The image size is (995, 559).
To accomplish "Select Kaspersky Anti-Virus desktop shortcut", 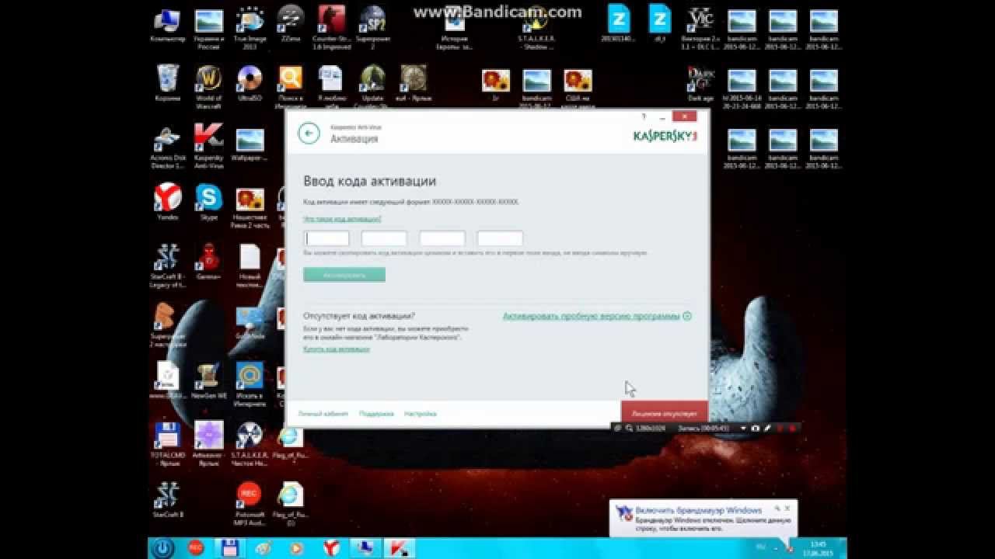I will click(209, 147).
